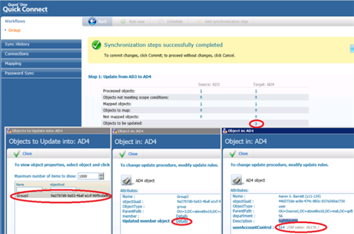Click Mapped objects count under Source AD3
The image size is (354, 234).
coord(201,104)
